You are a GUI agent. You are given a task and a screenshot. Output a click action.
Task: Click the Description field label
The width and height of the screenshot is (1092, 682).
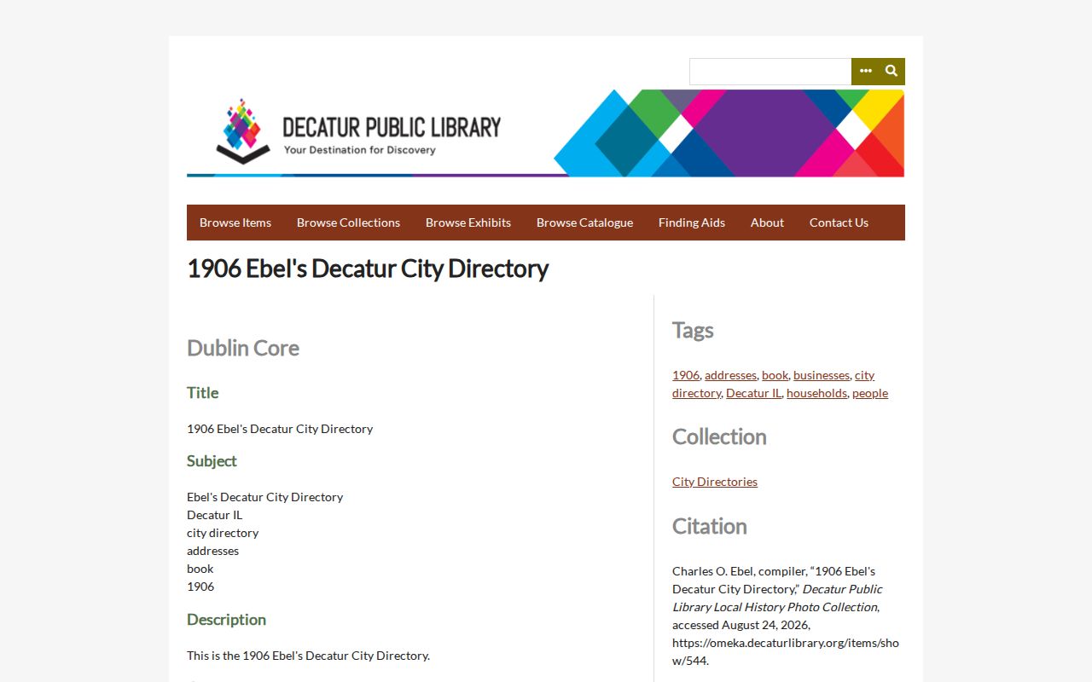tap(226, 620)
